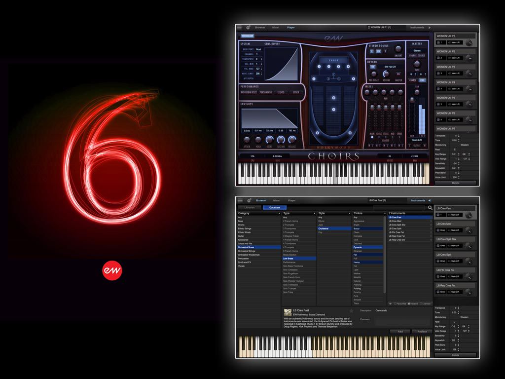Open the hamburger menu in the Choirs player window
Image resolution: width=505 pixels, height=379 pixels.
pyautogui.click(x=239, y=28)
